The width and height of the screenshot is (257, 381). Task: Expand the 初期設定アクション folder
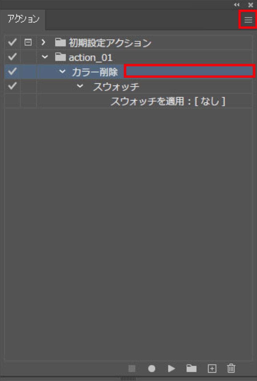(43, 42)
